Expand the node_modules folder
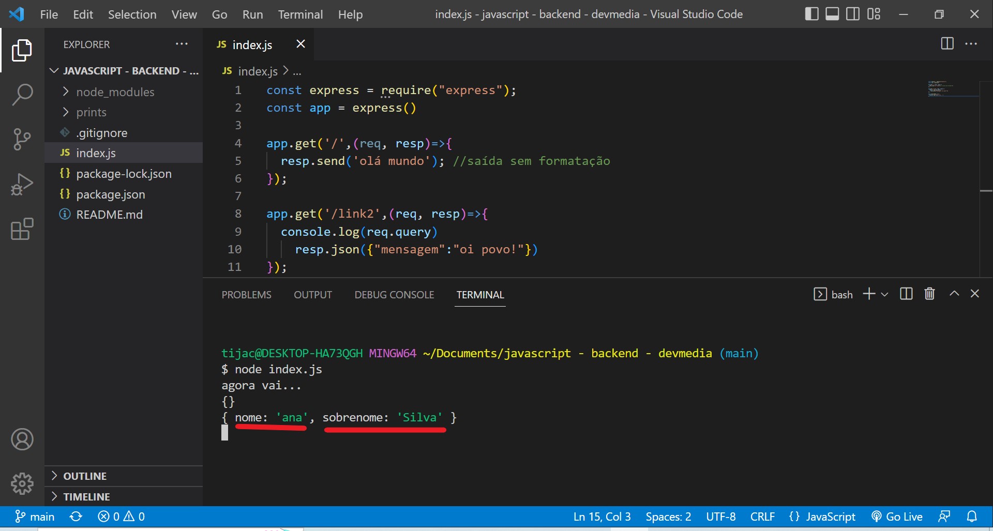Viewport: 993px width, 531px height. (115, 92)
